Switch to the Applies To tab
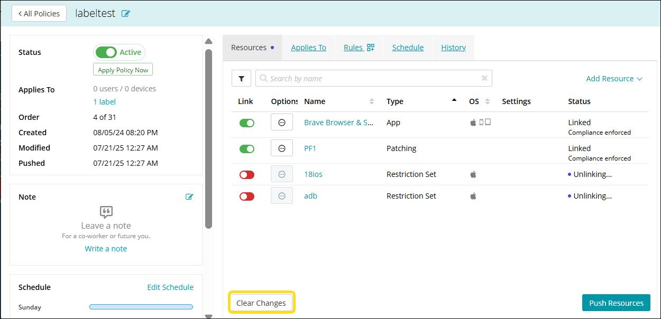 [308, 48]
